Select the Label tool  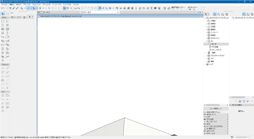point(7,76)
